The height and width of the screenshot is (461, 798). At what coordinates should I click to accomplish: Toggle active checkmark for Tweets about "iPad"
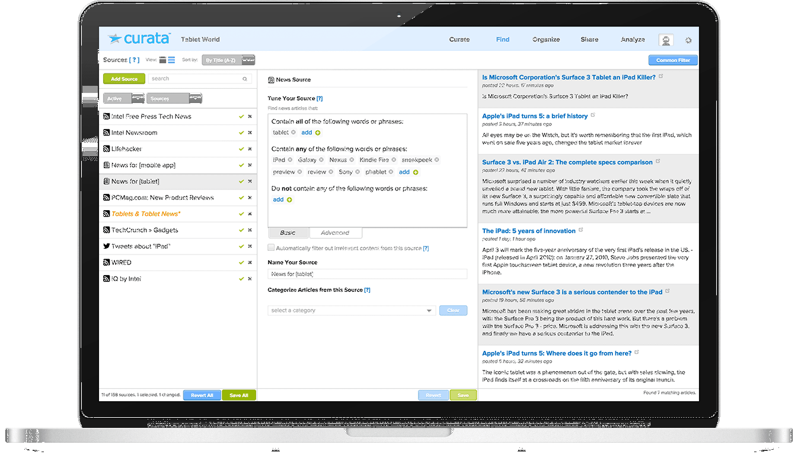click(x=241, y=246)
